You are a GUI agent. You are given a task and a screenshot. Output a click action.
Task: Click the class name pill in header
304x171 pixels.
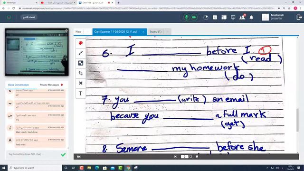[x=29, y=17]
